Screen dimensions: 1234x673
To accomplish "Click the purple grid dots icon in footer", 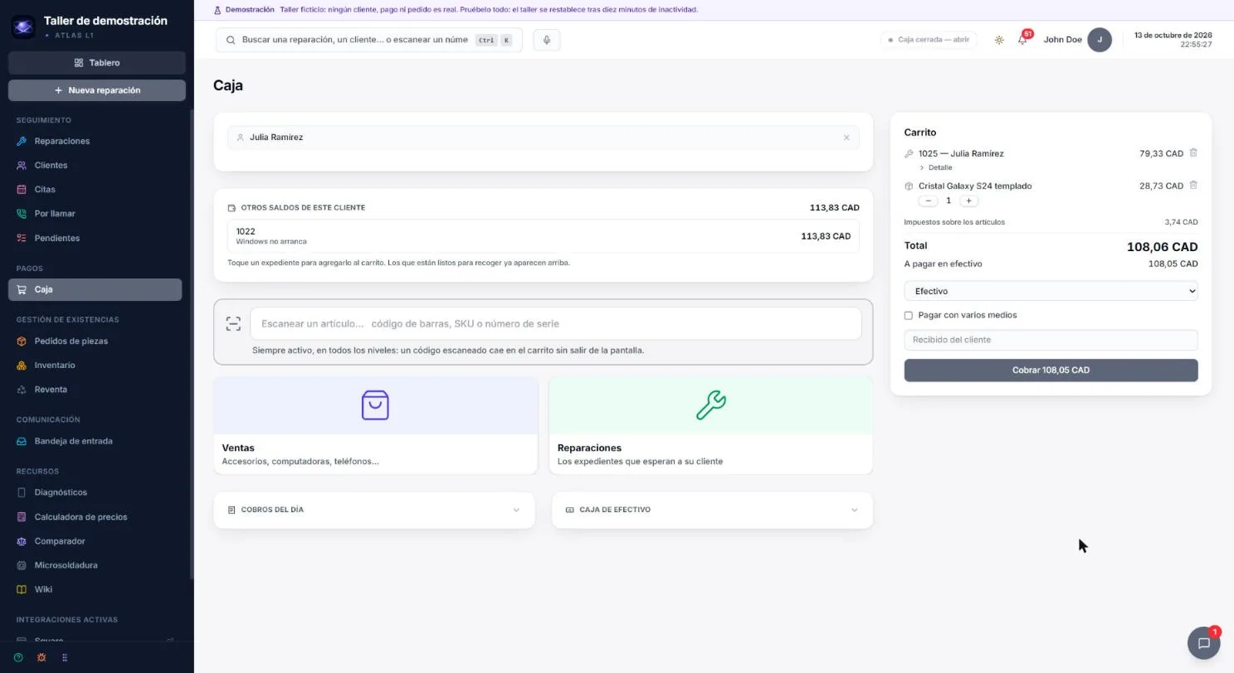I will point(65,658).
